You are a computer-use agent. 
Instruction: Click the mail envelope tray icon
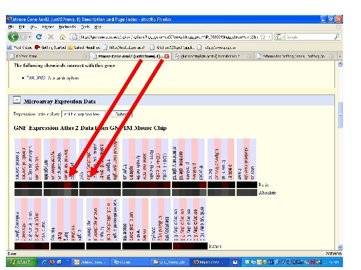pos(247,262)
